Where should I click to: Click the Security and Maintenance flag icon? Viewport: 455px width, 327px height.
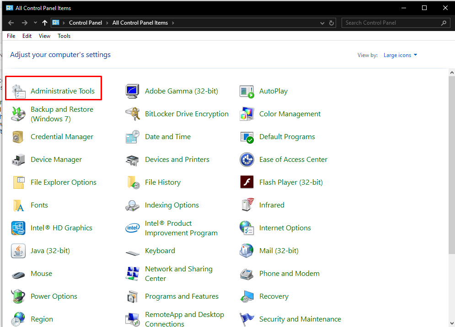pyautogui.click(x=246, y=319)
